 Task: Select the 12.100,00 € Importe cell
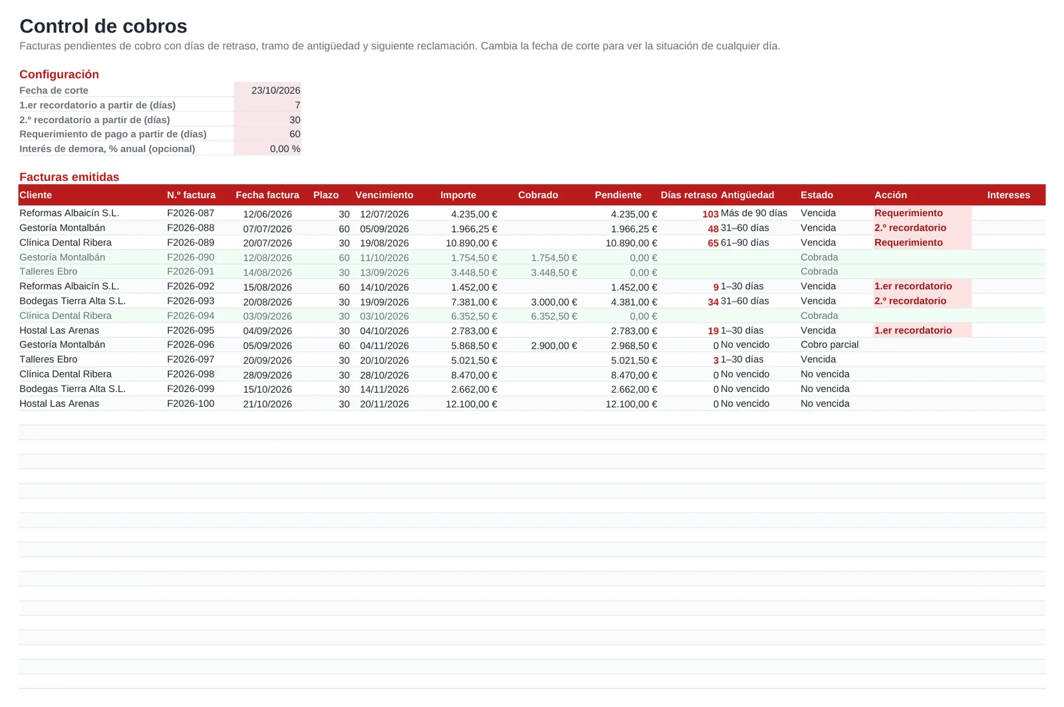tap(471, 404)
